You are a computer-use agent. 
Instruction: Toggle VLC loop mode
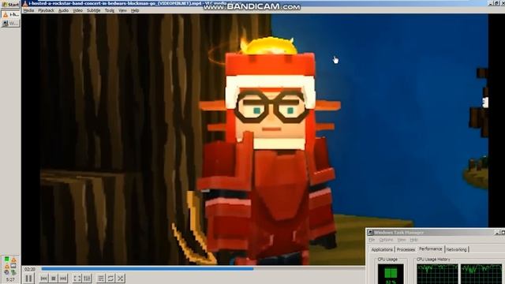(x=110, y=278)
